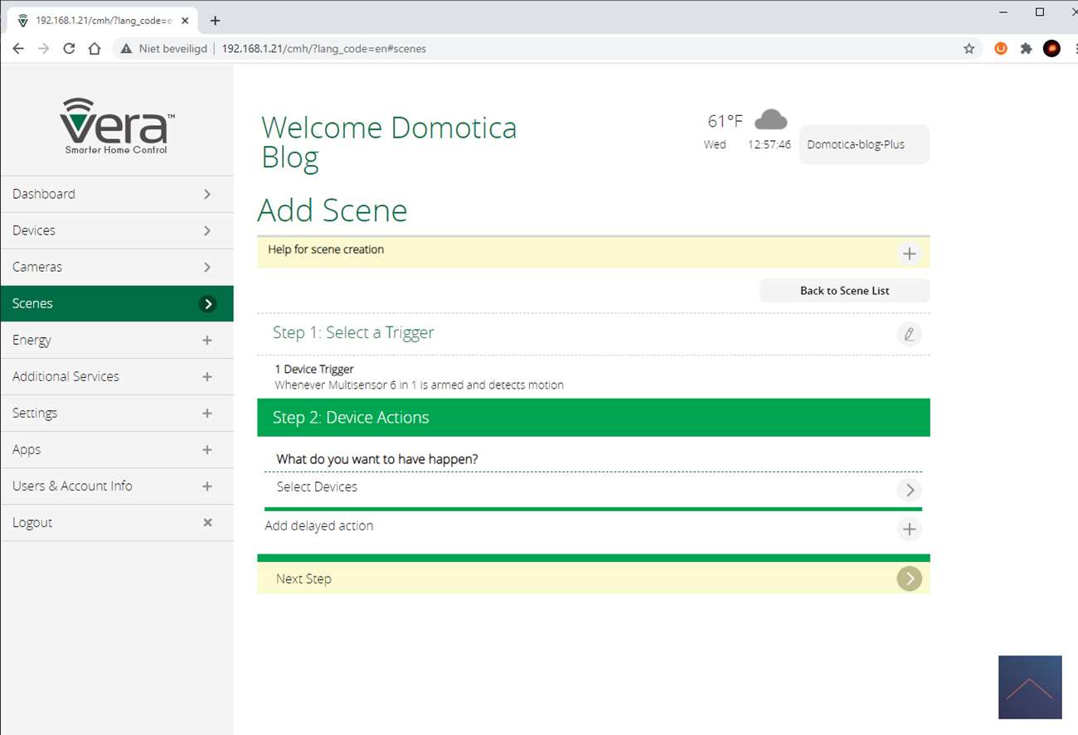The width and height of the screenshot is (1078, 735).
Task: Click the scroll-to-top arrow box
Action: 1029,687
